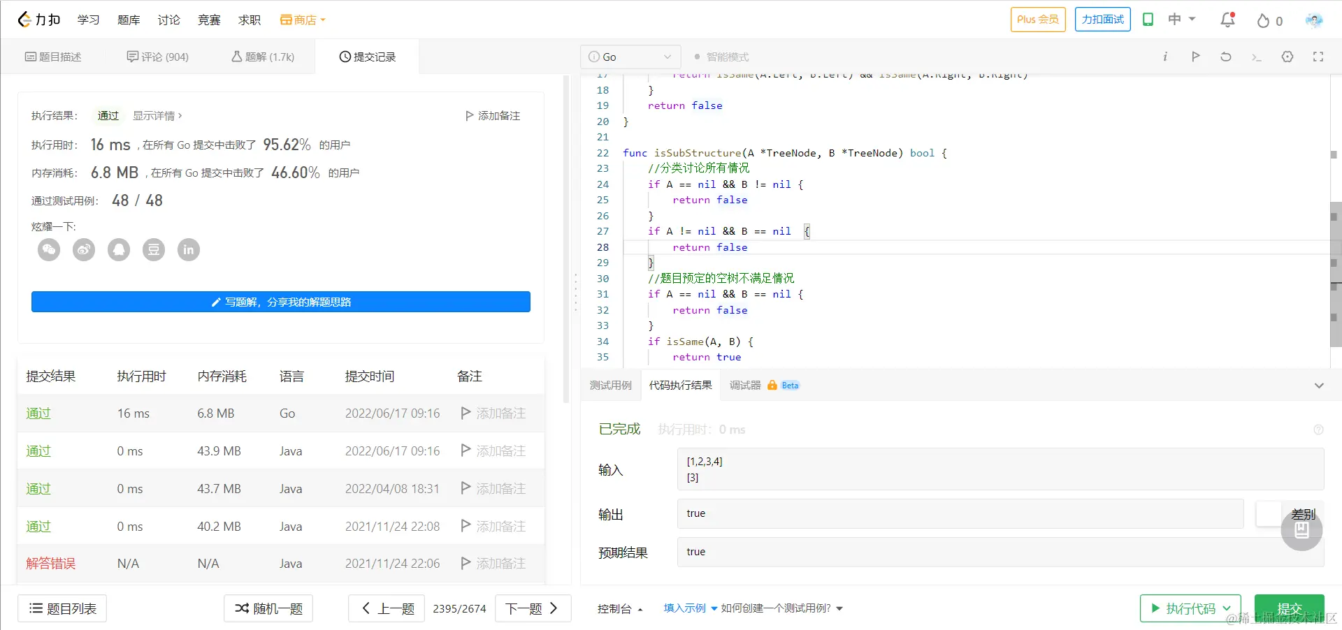Click the mobile app download icon

pos(1148,20)
